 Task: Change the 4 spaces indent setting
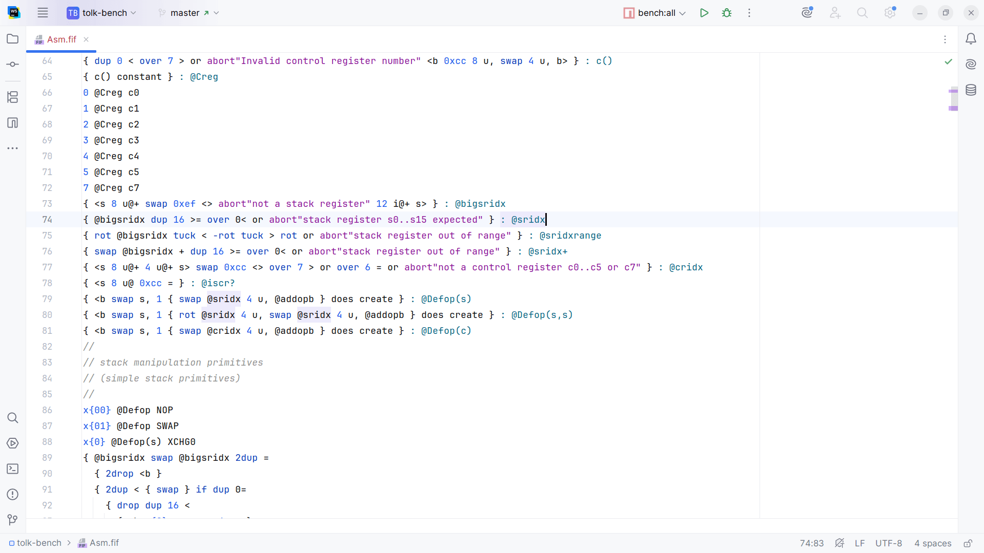933,543
